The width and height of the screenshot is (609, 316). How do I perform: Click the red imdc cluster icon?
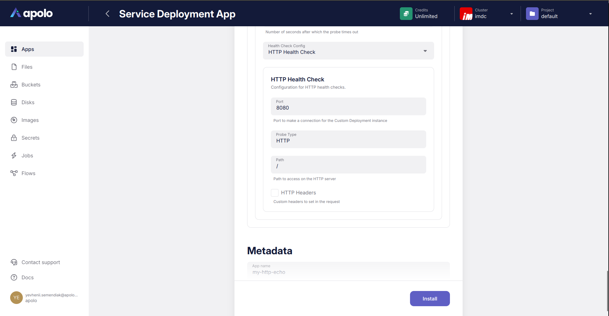coord(466,14)
